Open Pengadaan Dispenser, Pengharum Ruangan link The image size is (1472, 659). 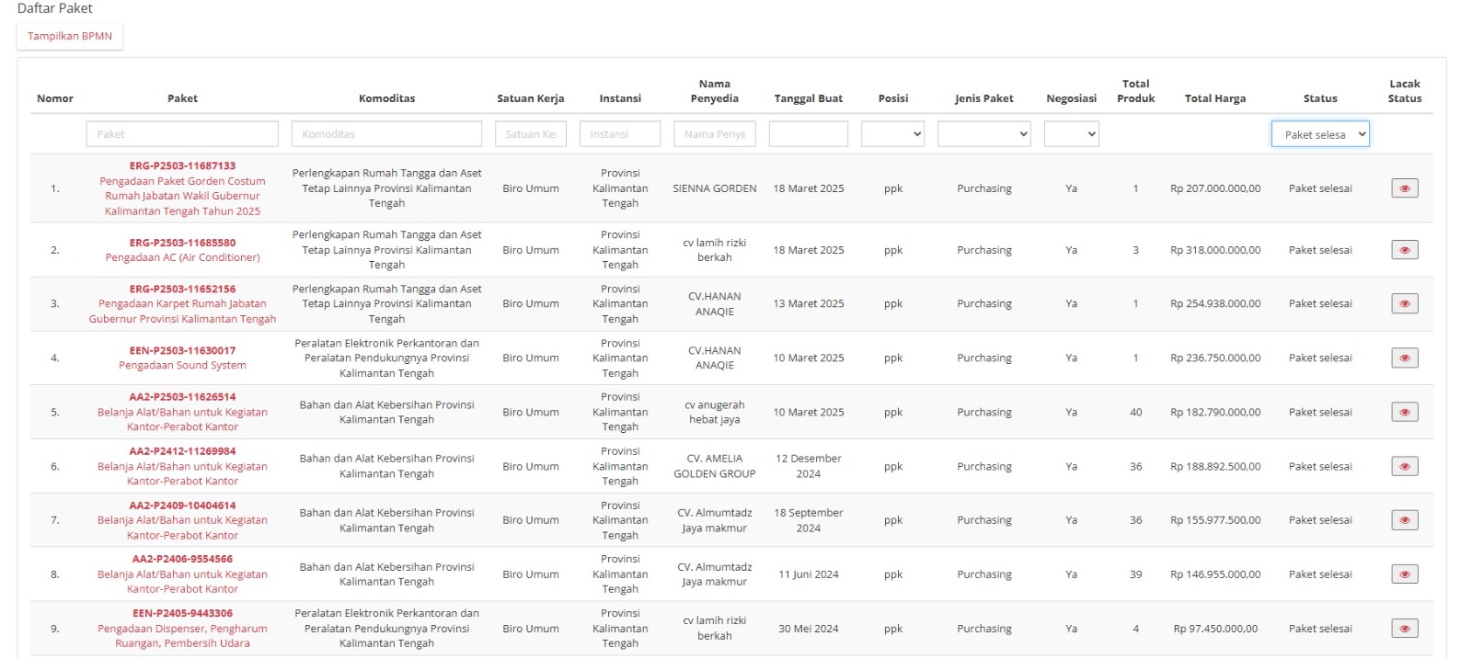(182, 636)
